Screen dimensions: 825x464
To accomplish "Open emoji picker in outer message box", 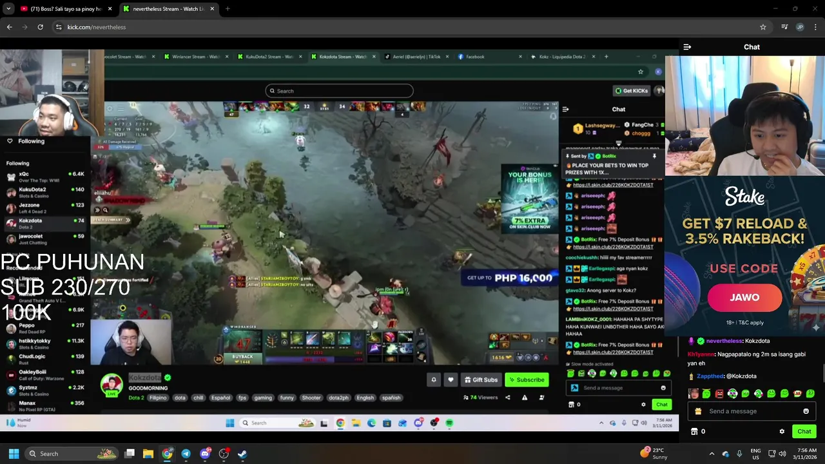I will pos(806,411).
